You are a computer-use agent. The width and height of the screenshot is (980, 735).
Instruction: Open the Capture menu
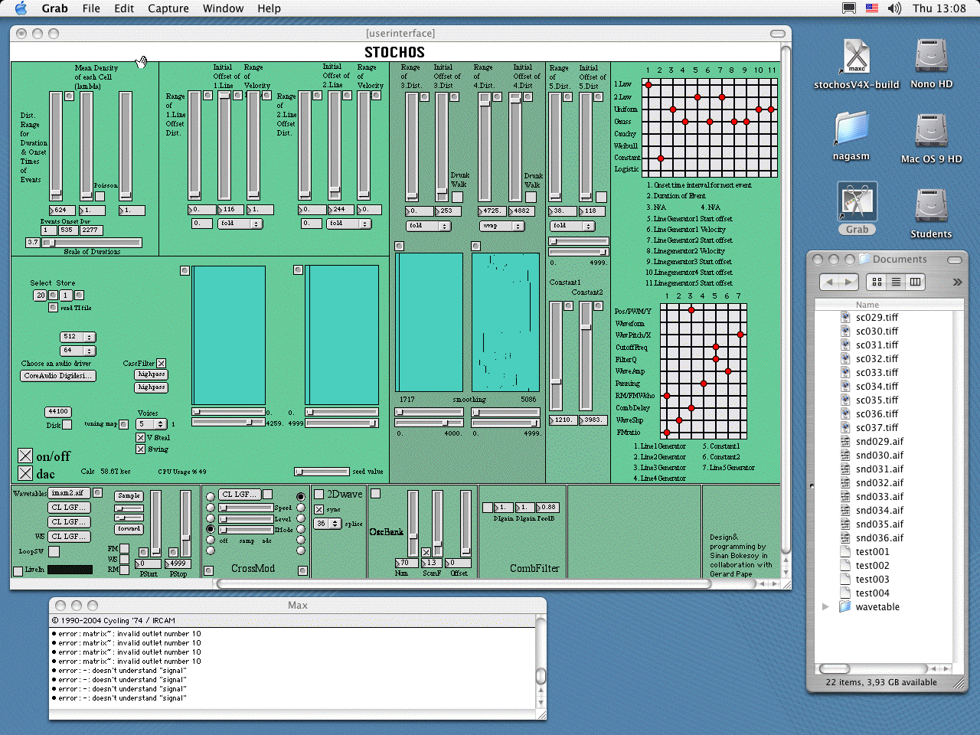[x=168, y=8]
